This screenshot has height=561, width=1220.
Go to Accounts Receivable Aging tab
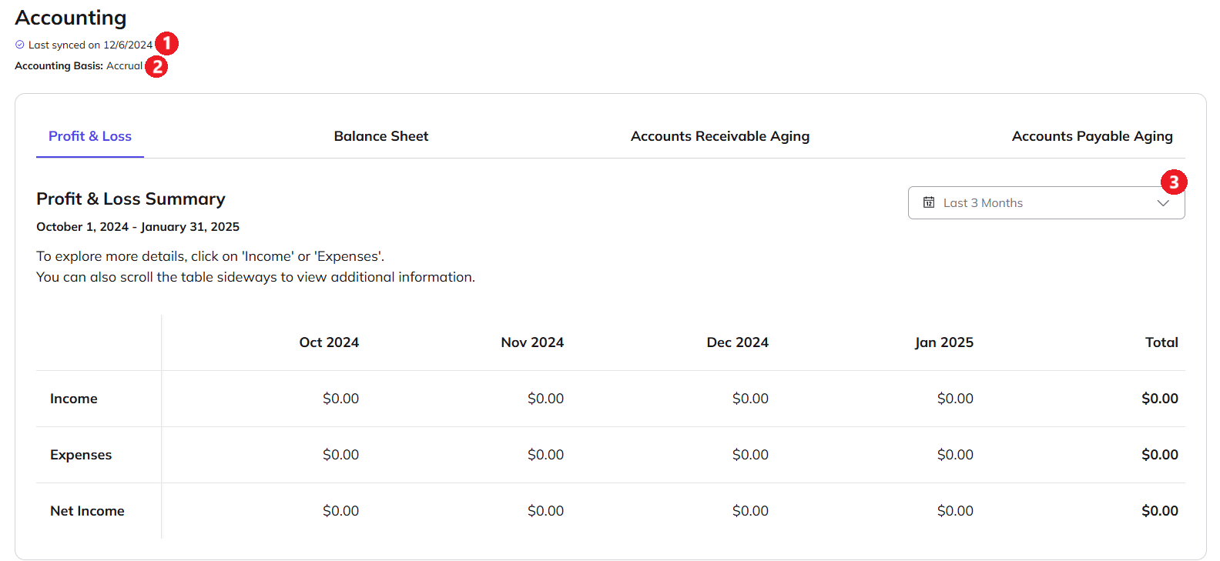[x=720, y=136]
